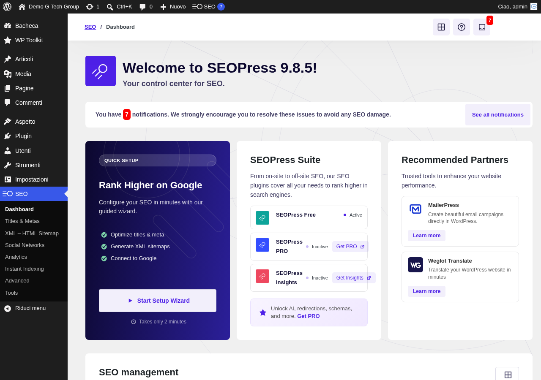This screenshot has height=380, width=541.
Task: Click See all notifications
Action: tap(498, 114)
